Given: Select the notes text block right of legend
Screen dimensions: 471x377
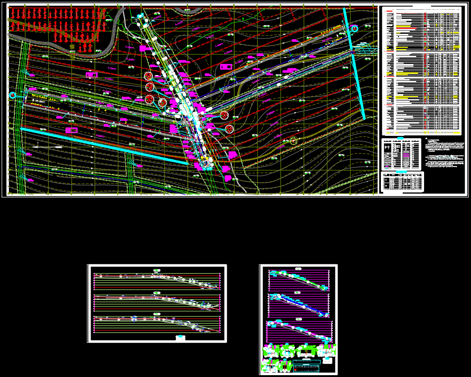Looking at the screenshot, I should click(x=445, y=153).
